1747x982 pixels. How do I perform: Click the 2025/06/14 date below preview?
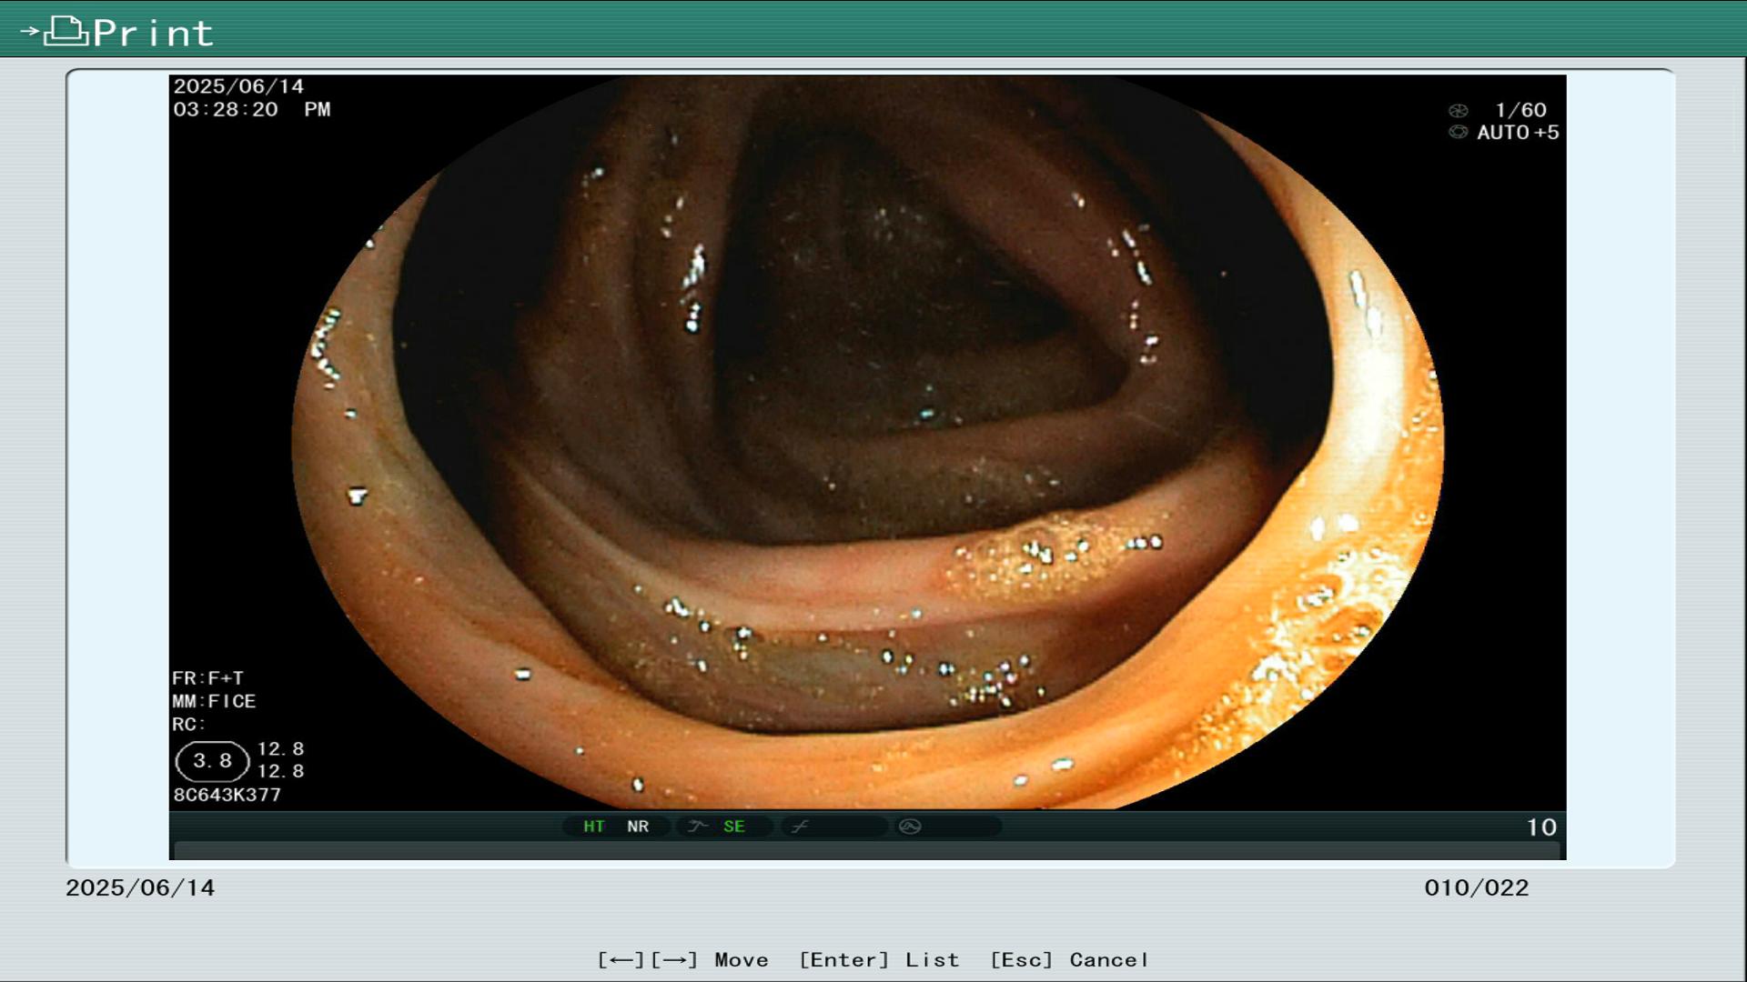(x=140, y=888)
